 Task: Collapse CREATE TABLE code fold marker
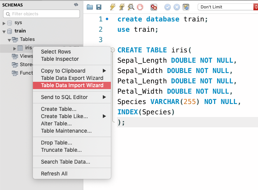click(x=113, y=50)
